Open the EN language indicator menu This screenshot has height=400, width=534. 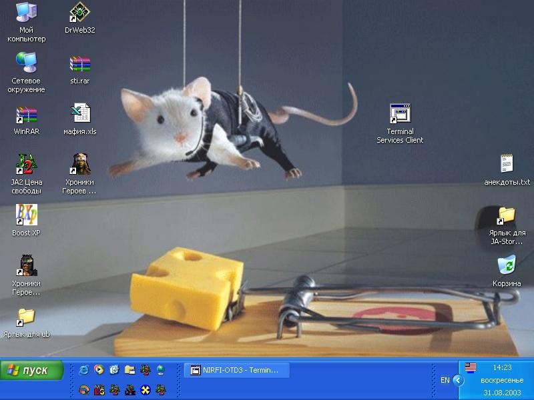pos(445,380)
